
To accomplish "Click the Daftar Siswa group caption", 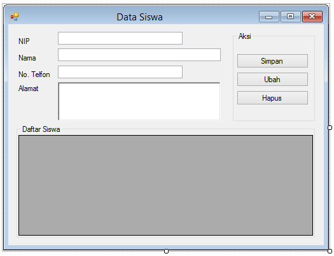I will click(x=41, y=129).
